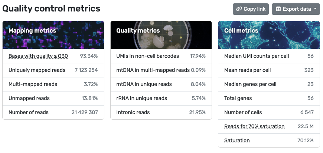Viewport: 323px width, 153px height.
Task: Select the Multi-mapped reads row
Action: (x=53, y=84)
